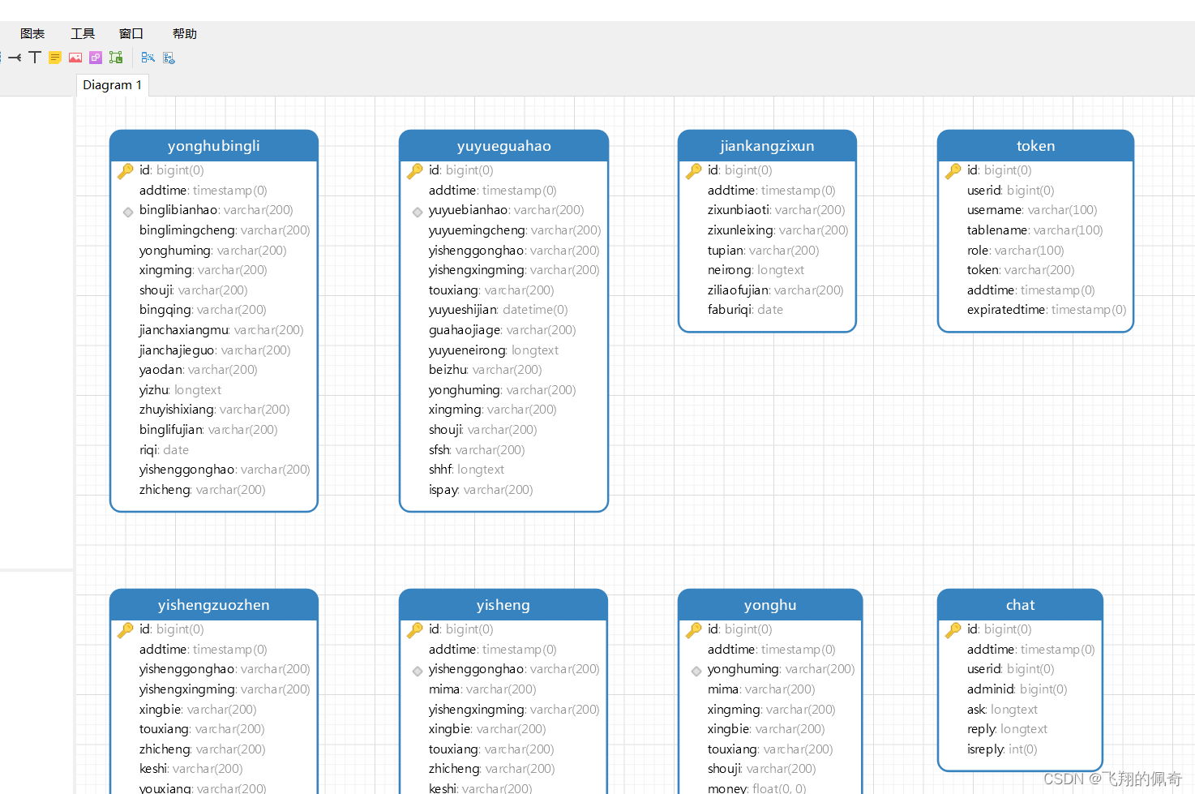Click the zhuyishixiang field row
Image resolution: width=1195 pixels, height=794 pixels.
tap(214, 410)
